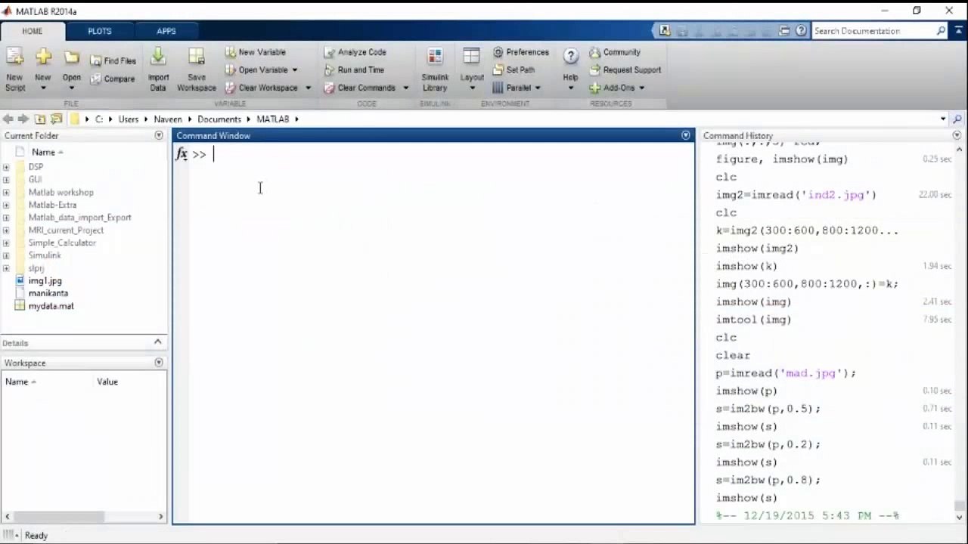Select p=imread('mad.jpg'); in Command History
Image resolution: width=968 pixels, height=544 pixels.
786,373
